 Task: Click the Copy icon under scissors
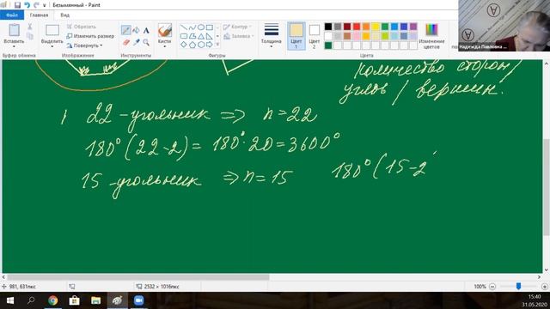(x=30, y=36)
